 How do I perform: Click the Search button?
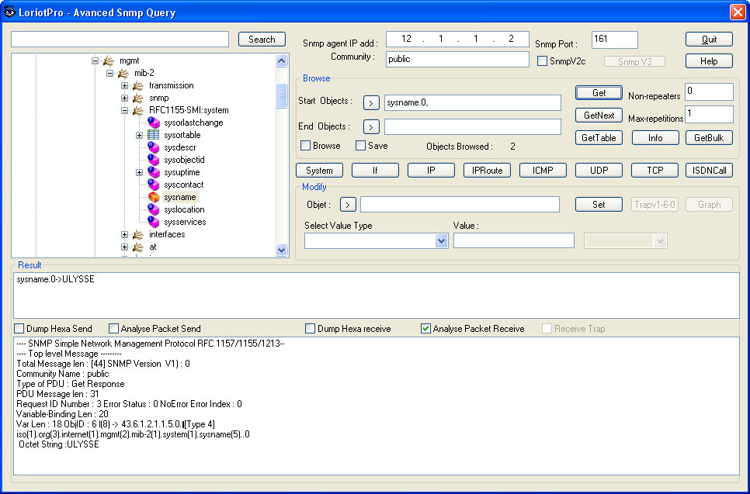click(261, 39)
